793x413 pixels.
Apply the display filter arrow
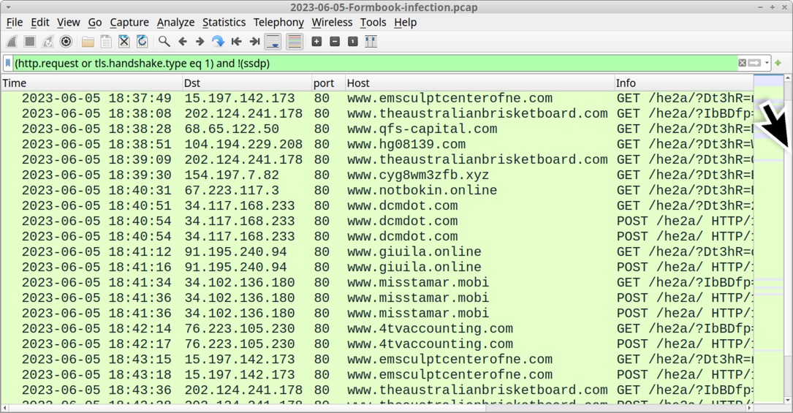tap(754, 63)
